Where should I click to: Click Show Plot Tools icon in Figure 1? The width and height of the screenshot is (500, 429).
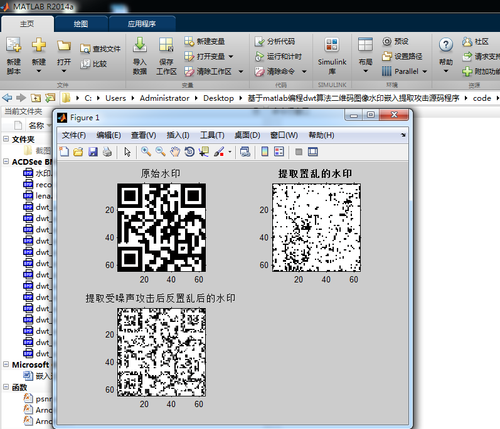(x=313, y=152)
